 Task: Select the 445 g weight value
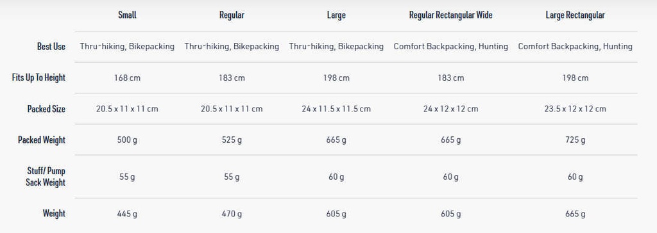[127, 214]
